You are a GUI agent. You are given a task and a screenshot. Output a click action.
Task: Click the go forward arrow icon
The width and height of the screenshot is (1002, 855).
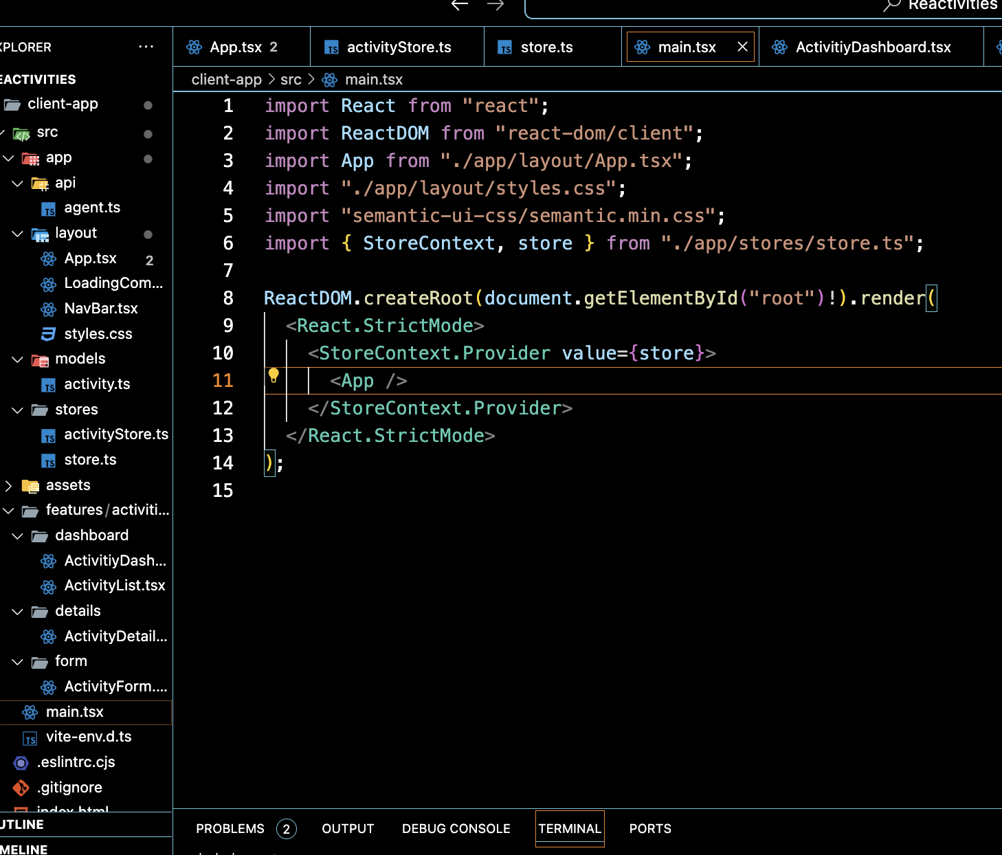tap(496, 5)
